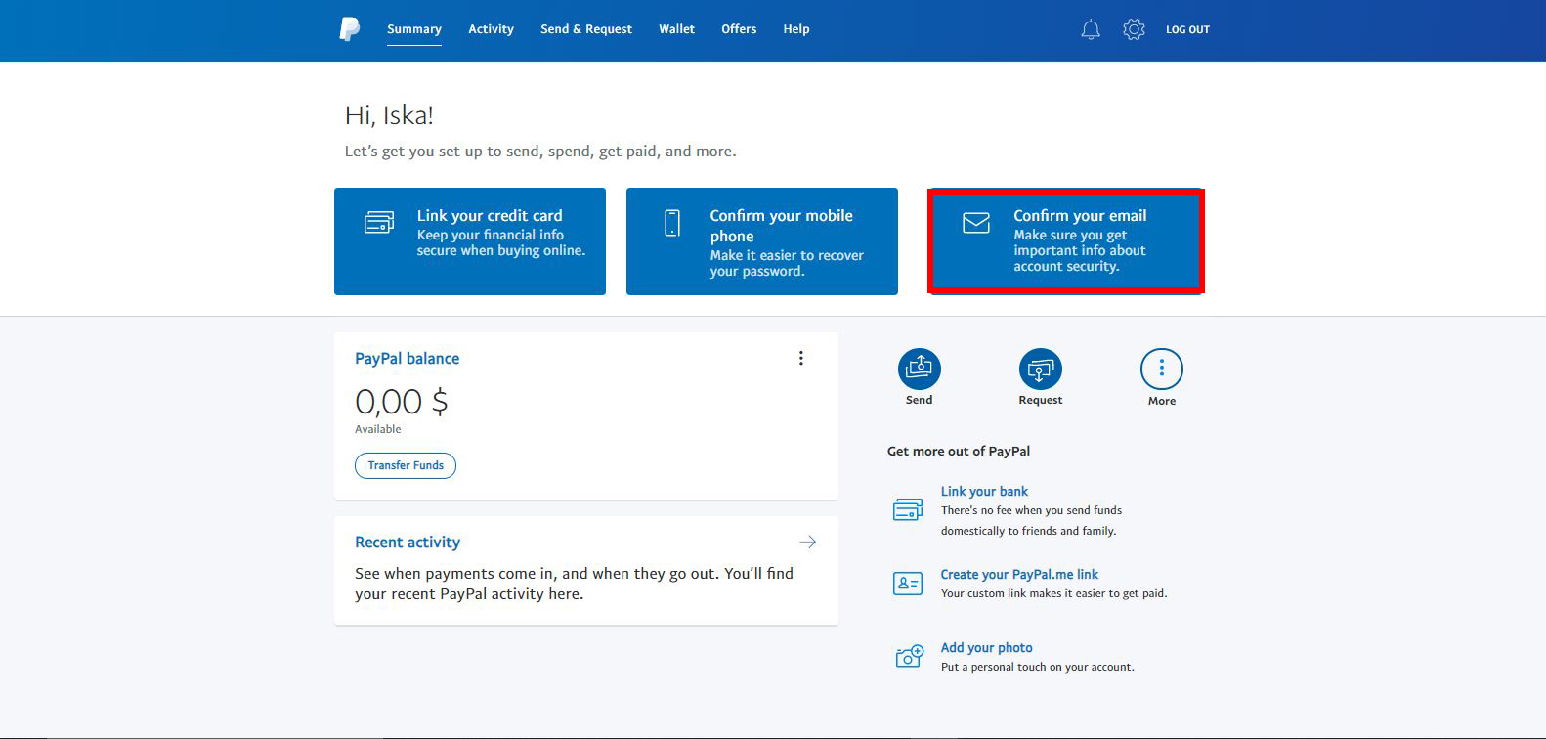Click the Request money round icon
This screenshot has height=739, width=1546.
coord(1041,369)
